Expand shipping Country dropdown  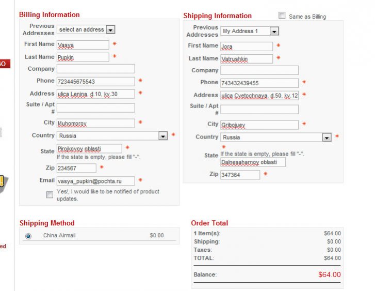point(276,137)
